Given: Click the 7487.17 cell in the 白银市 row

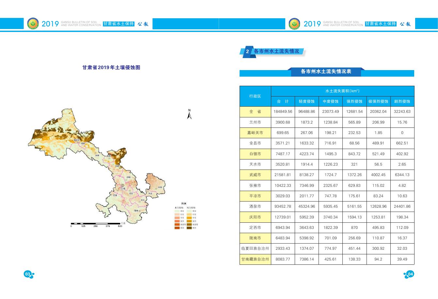Looking at the screenshot, I should 283,154.
